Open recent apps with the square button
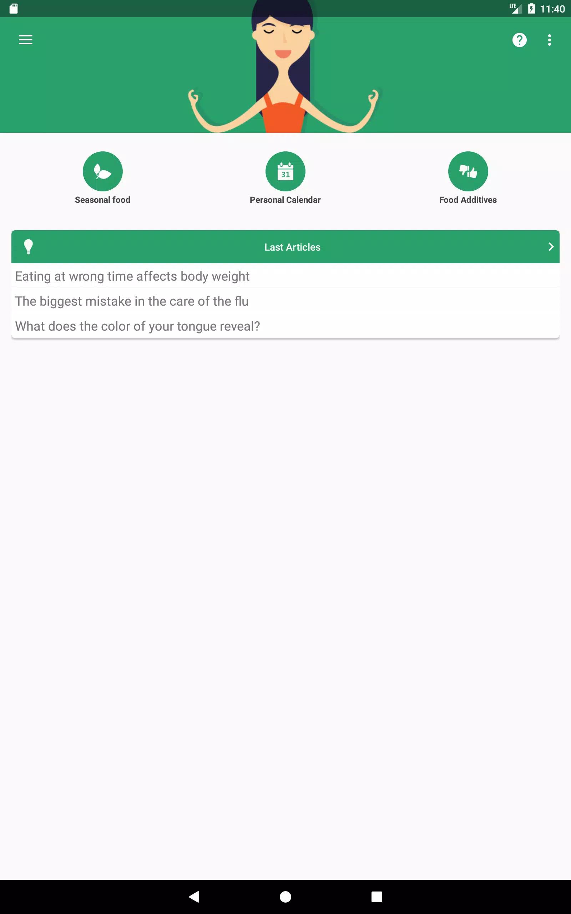The height and width of the screenshot is (914, 571). (x=377, y=897)
